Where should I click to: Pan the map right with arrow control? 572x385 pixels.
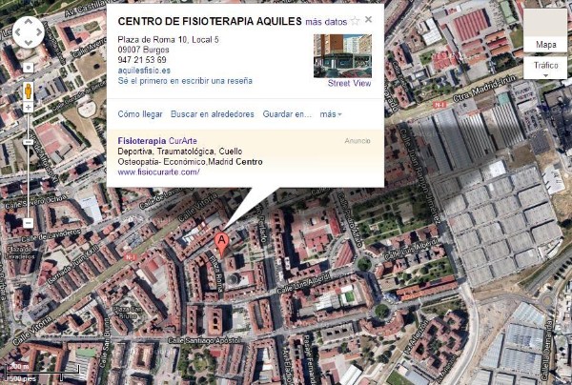click(39, 32)
